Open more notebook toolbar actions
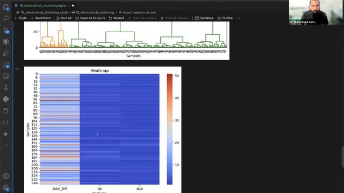This screenshot has width=344, height=193. (238, 18)
